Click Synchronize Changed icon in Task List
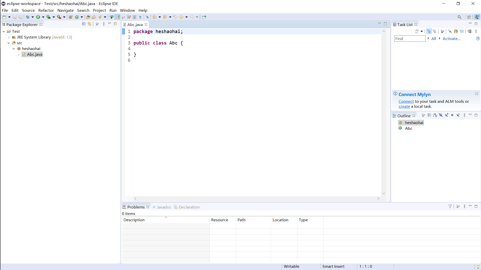The height and width of the screenshot is (270, 481). pyautogui.click(x=469, y=31)
